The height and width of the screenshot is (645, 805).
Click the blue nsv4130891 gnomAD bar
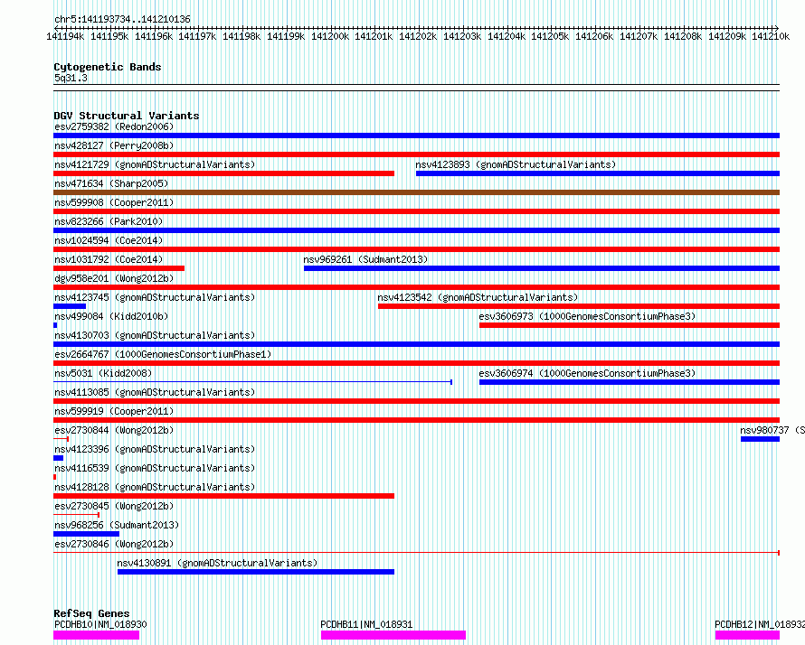[256, 572]
